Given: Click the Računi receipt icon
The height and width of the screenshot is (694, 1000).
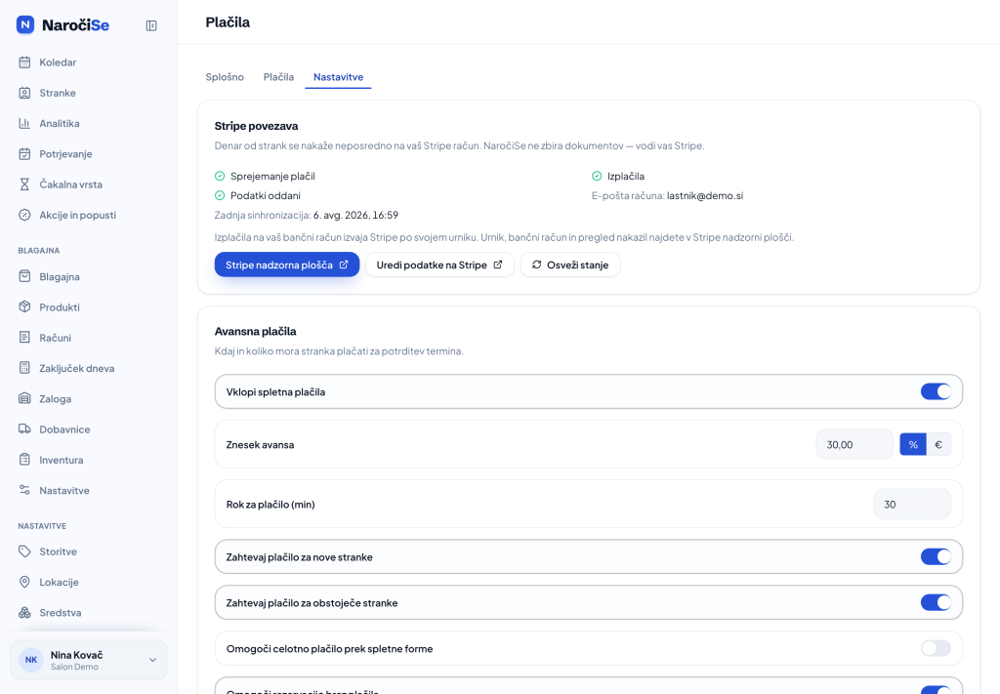Looking at the screenshot, I should (x=24, y=337).
